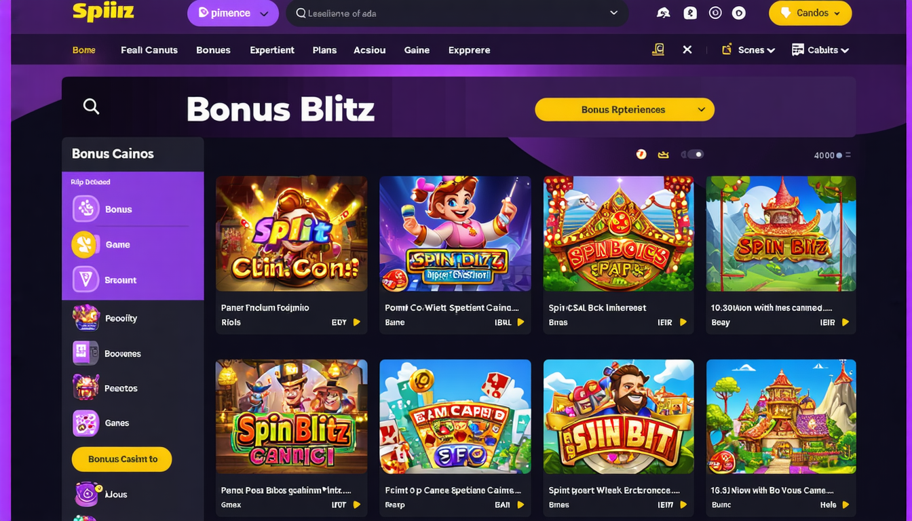Open the Bonues menu item

click(213, 50)
